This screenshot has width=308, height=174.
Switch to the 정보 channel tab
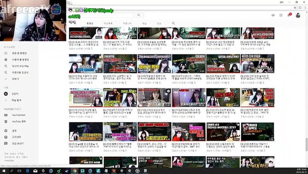click(x=159, y=23)
